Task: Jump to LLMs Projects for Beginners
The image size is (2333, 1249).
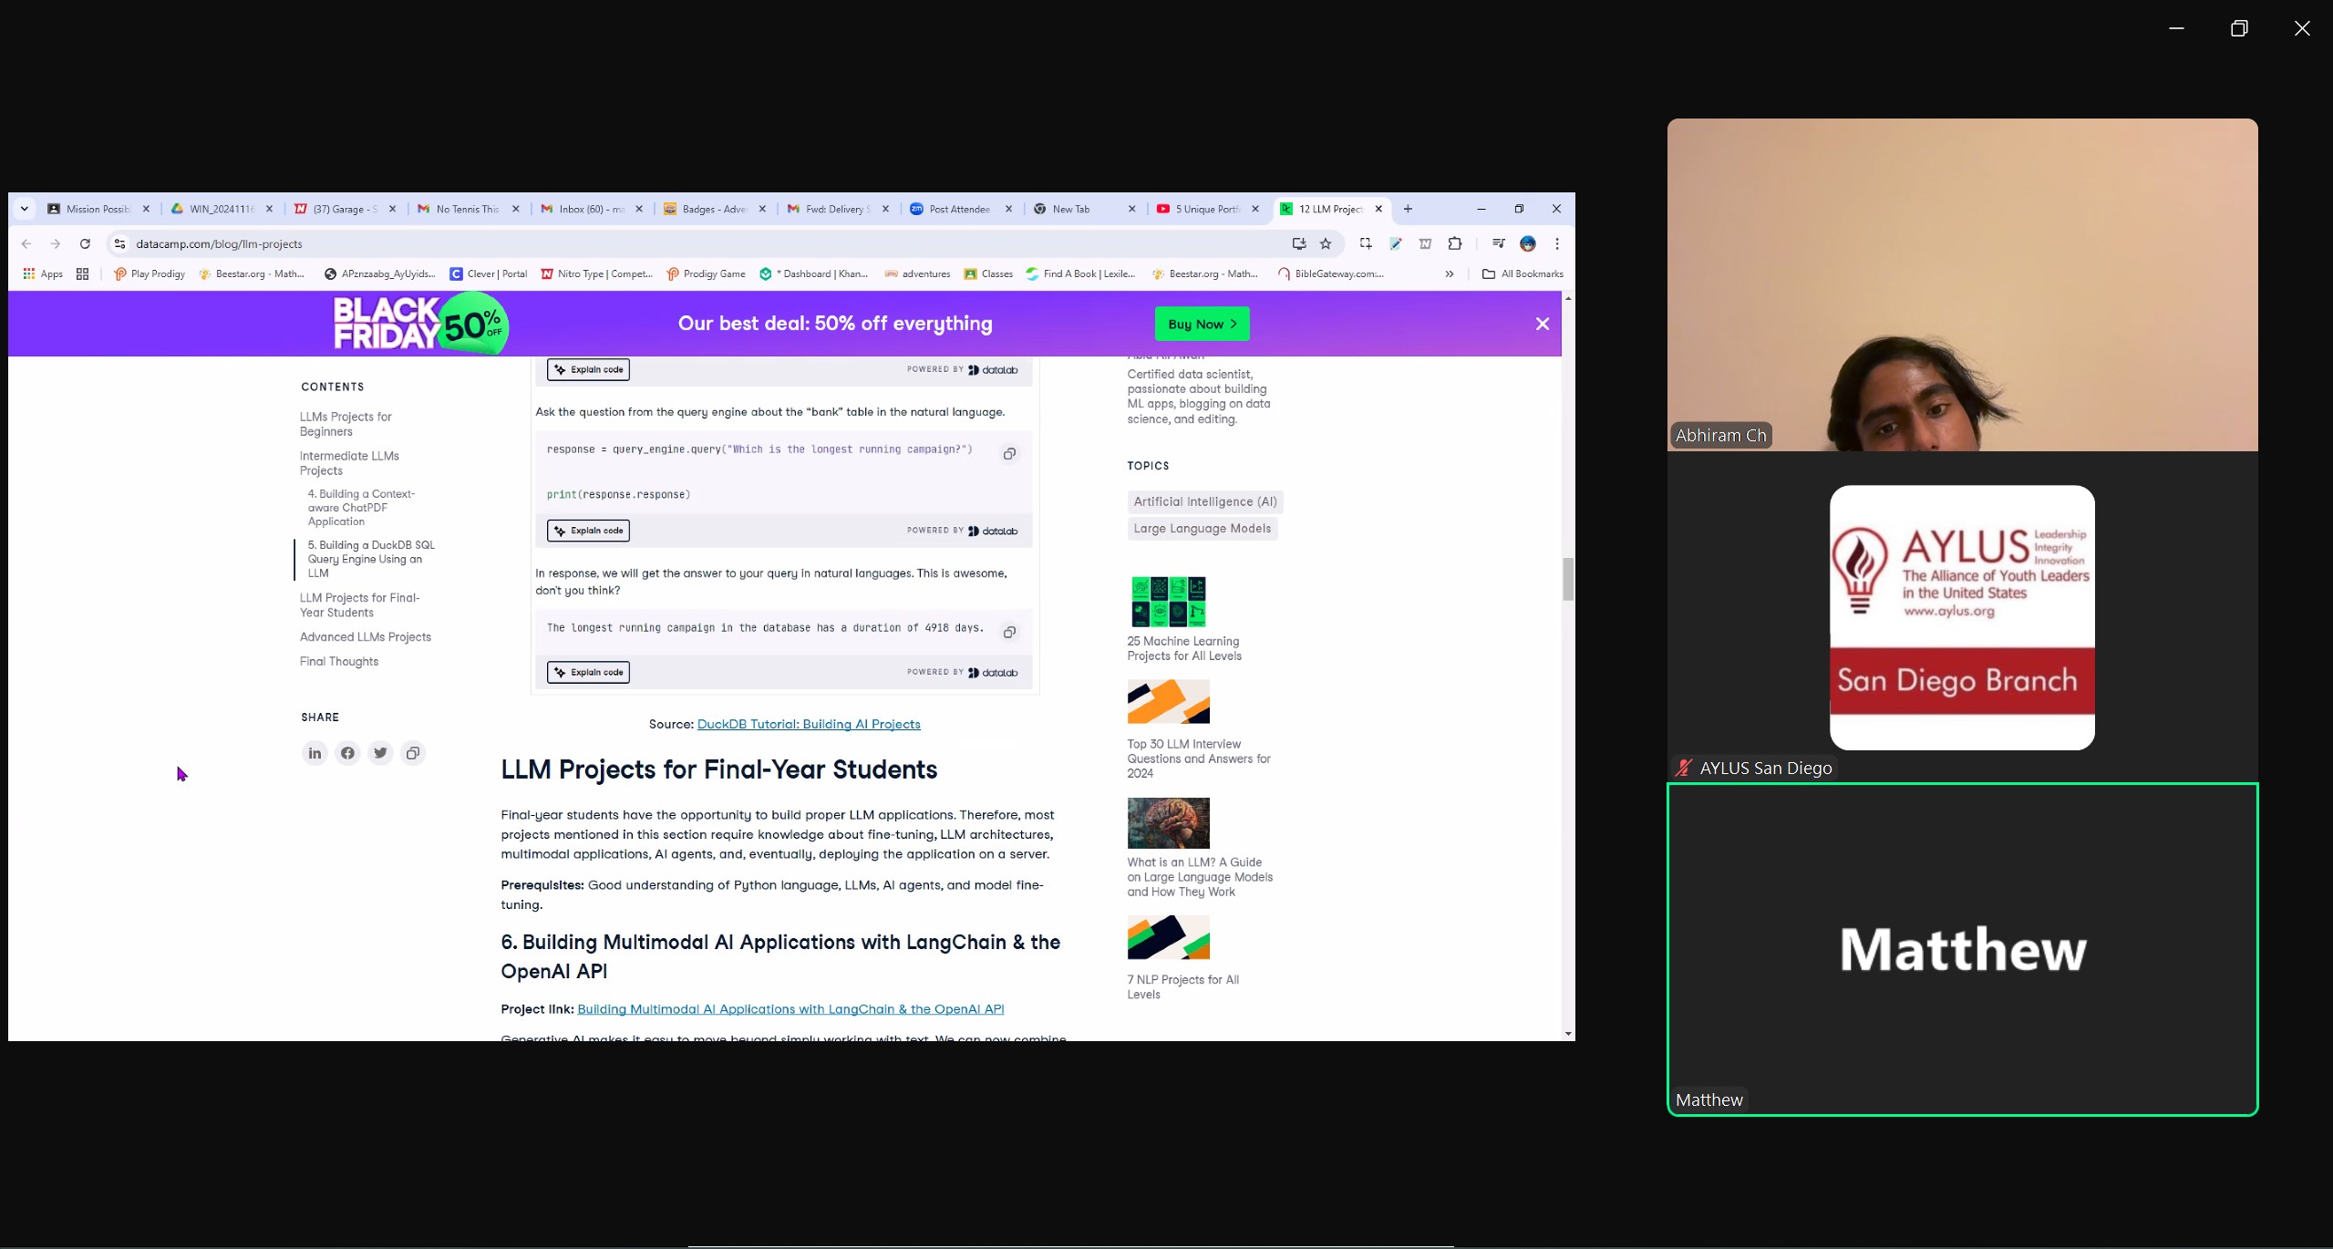Action: [x=346, y=424]
